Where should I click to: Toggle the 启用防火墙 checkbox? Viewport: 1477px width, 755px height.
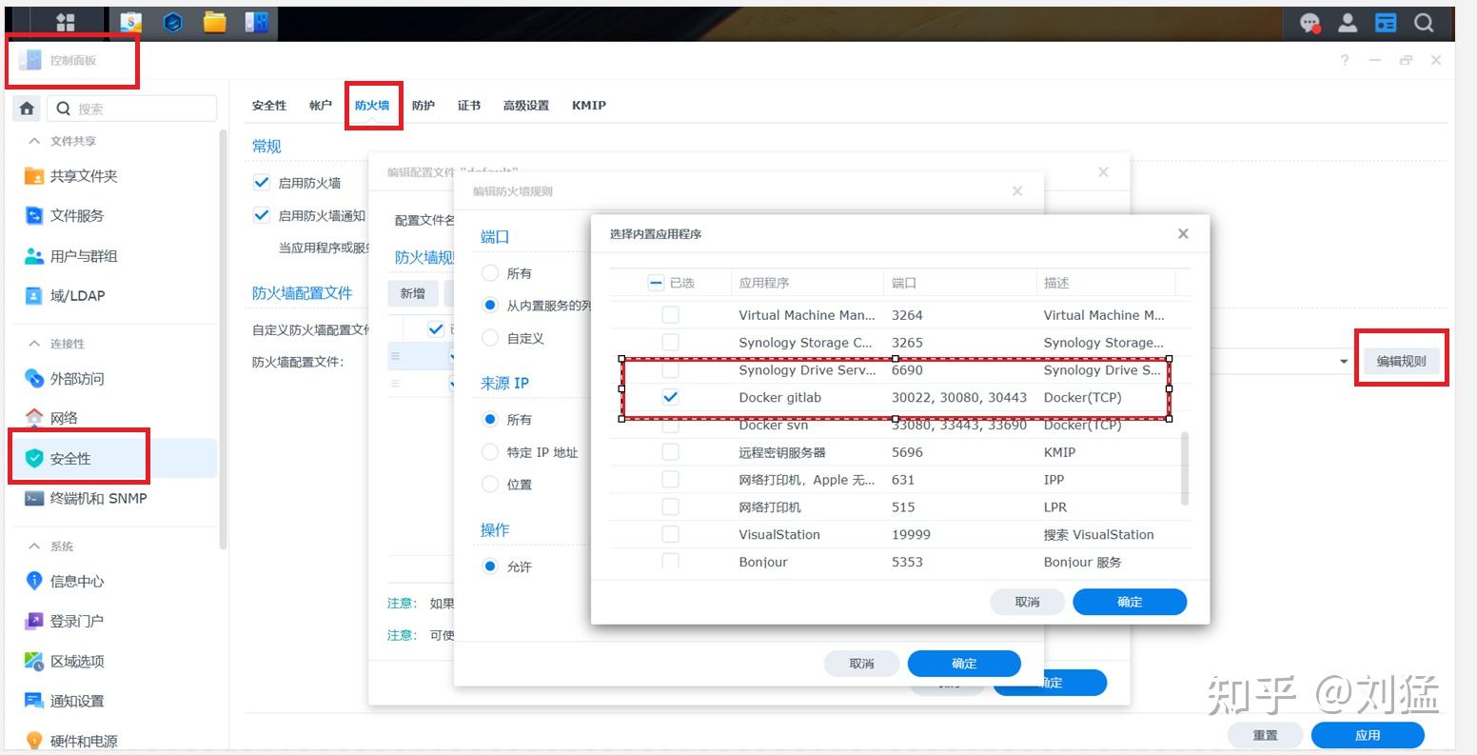pos(262,183)
